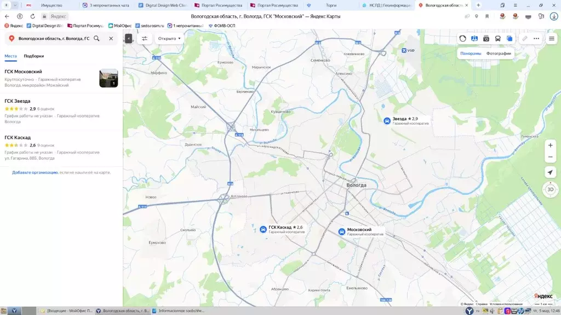
Task: Open the search filters settings
Action: point(145,39)
